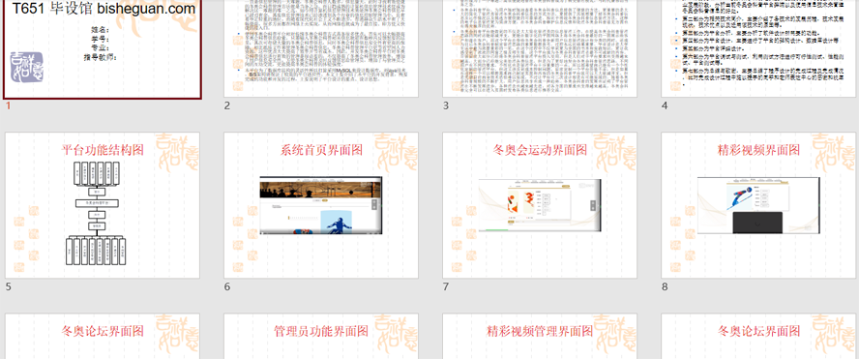Click slide number label 2

227,105
